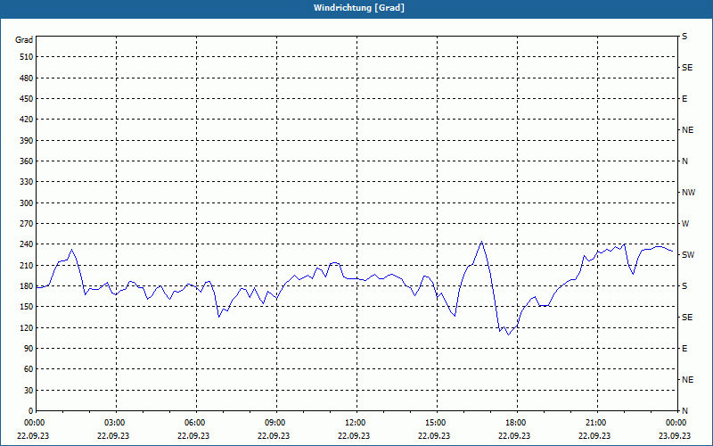Select the 420 left axis label
The height and width of the screenshot is (446, 713).
(x=27, y=120)
